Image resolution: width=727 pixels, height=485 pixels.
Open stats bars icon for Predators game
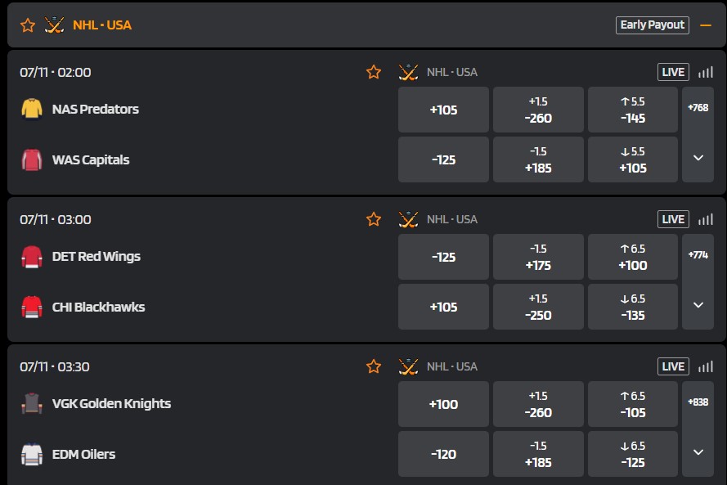[x=706, y=72]
